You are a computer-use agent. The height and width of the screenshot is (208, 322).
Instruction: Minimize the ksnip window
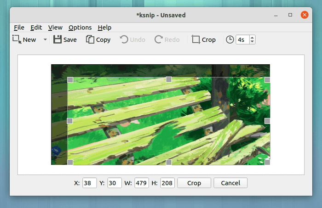point(276,15)
